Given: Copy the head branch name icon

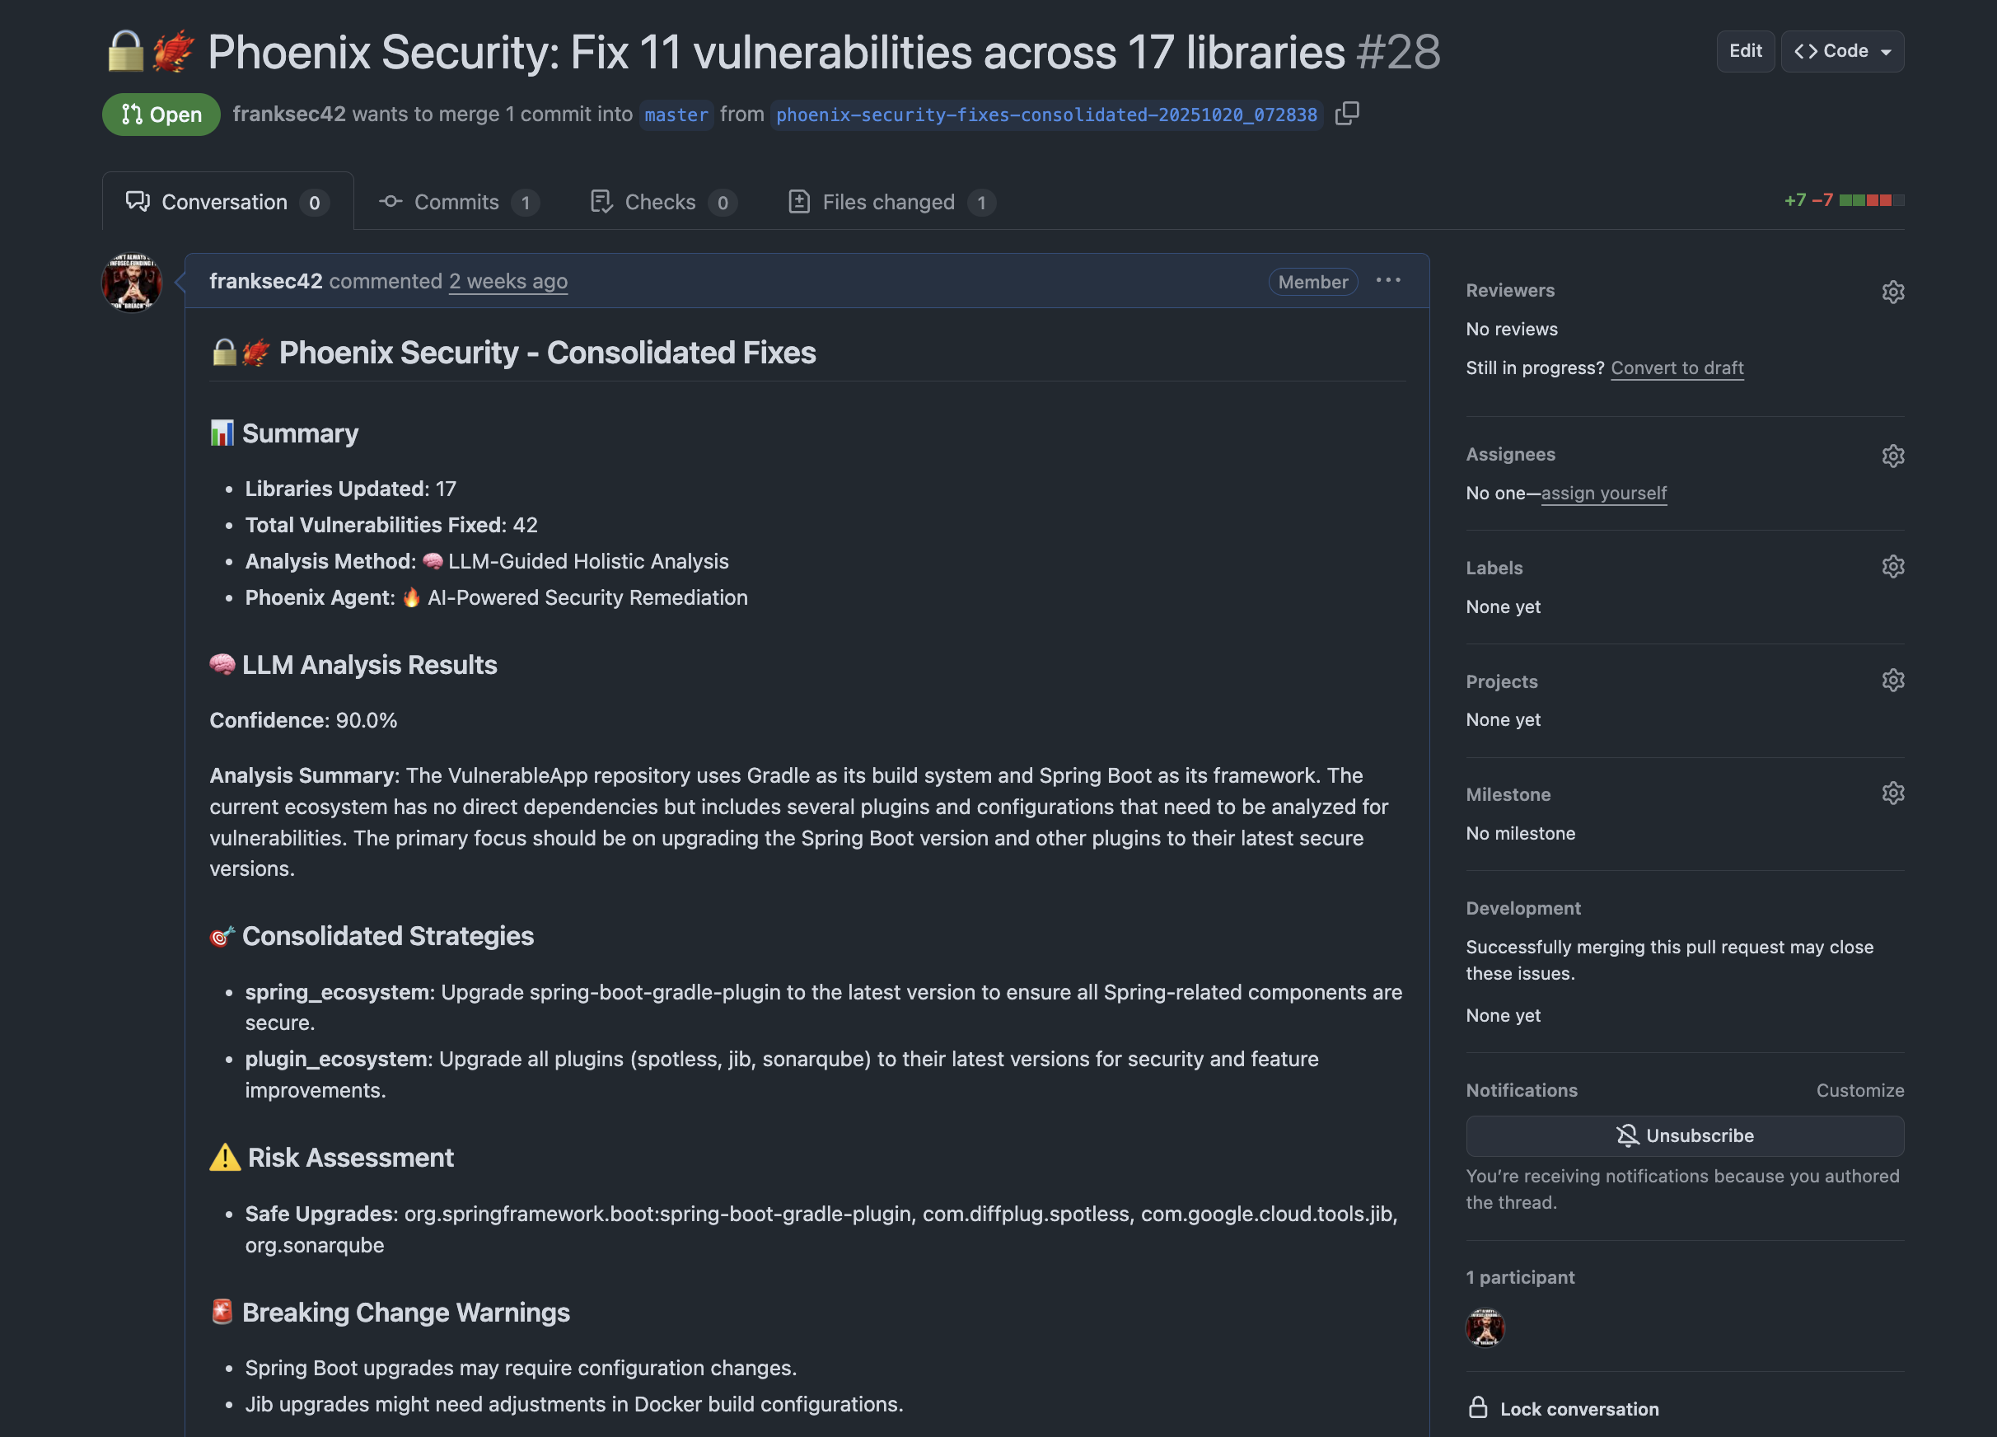Looking at the screenshot, I should 1346,114.
